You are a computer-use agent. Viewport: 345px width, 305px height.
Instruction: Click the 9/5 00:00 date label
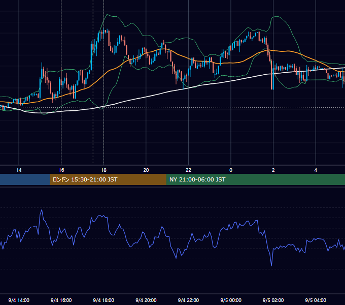(231, 300)
